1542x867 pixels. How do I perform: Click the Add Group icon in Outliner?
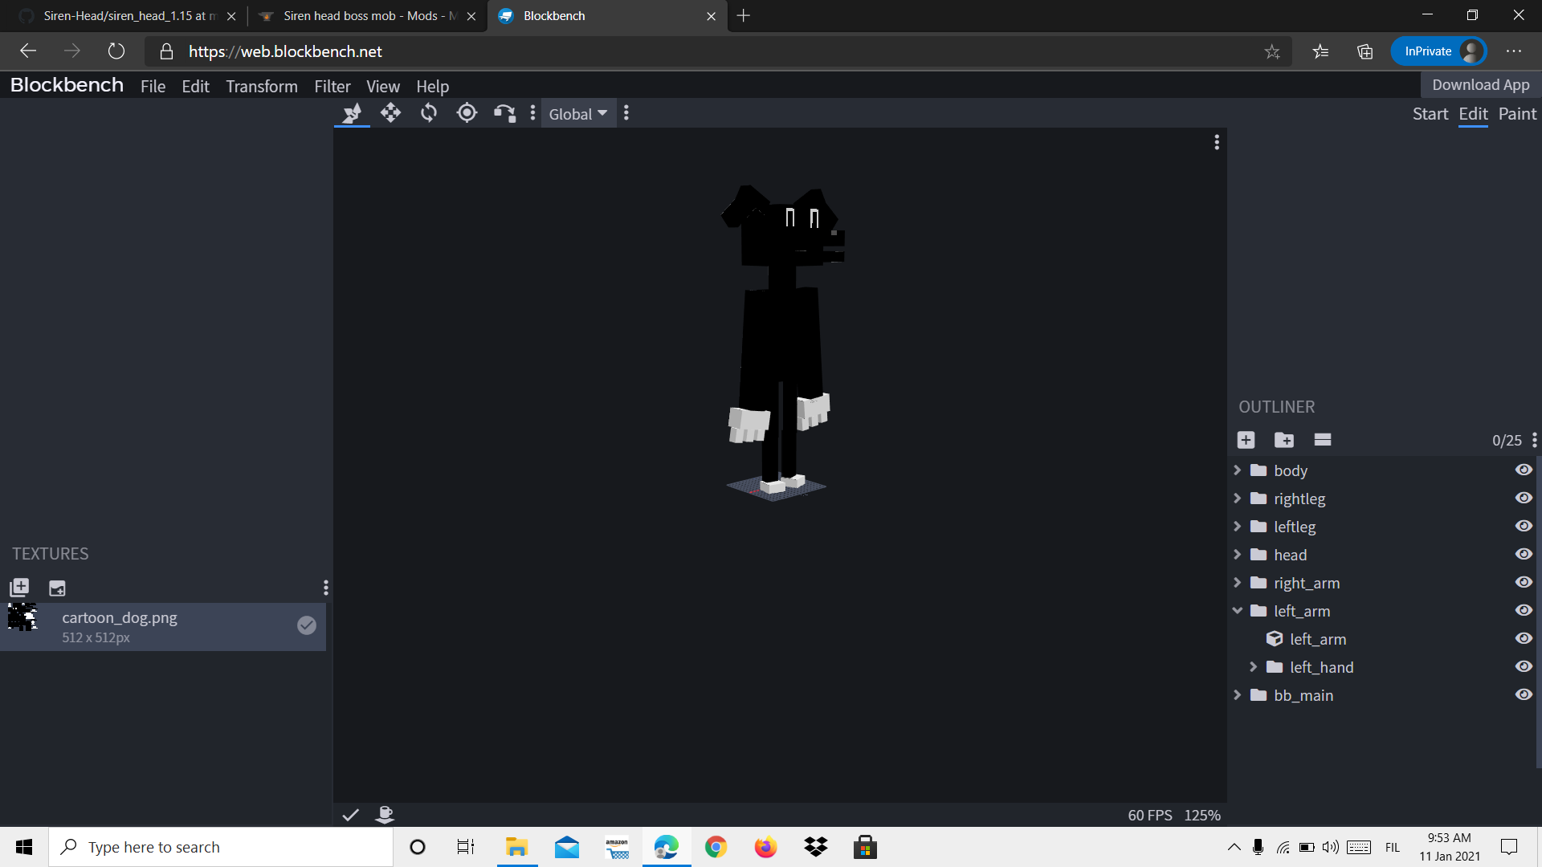pos(1283,440)
